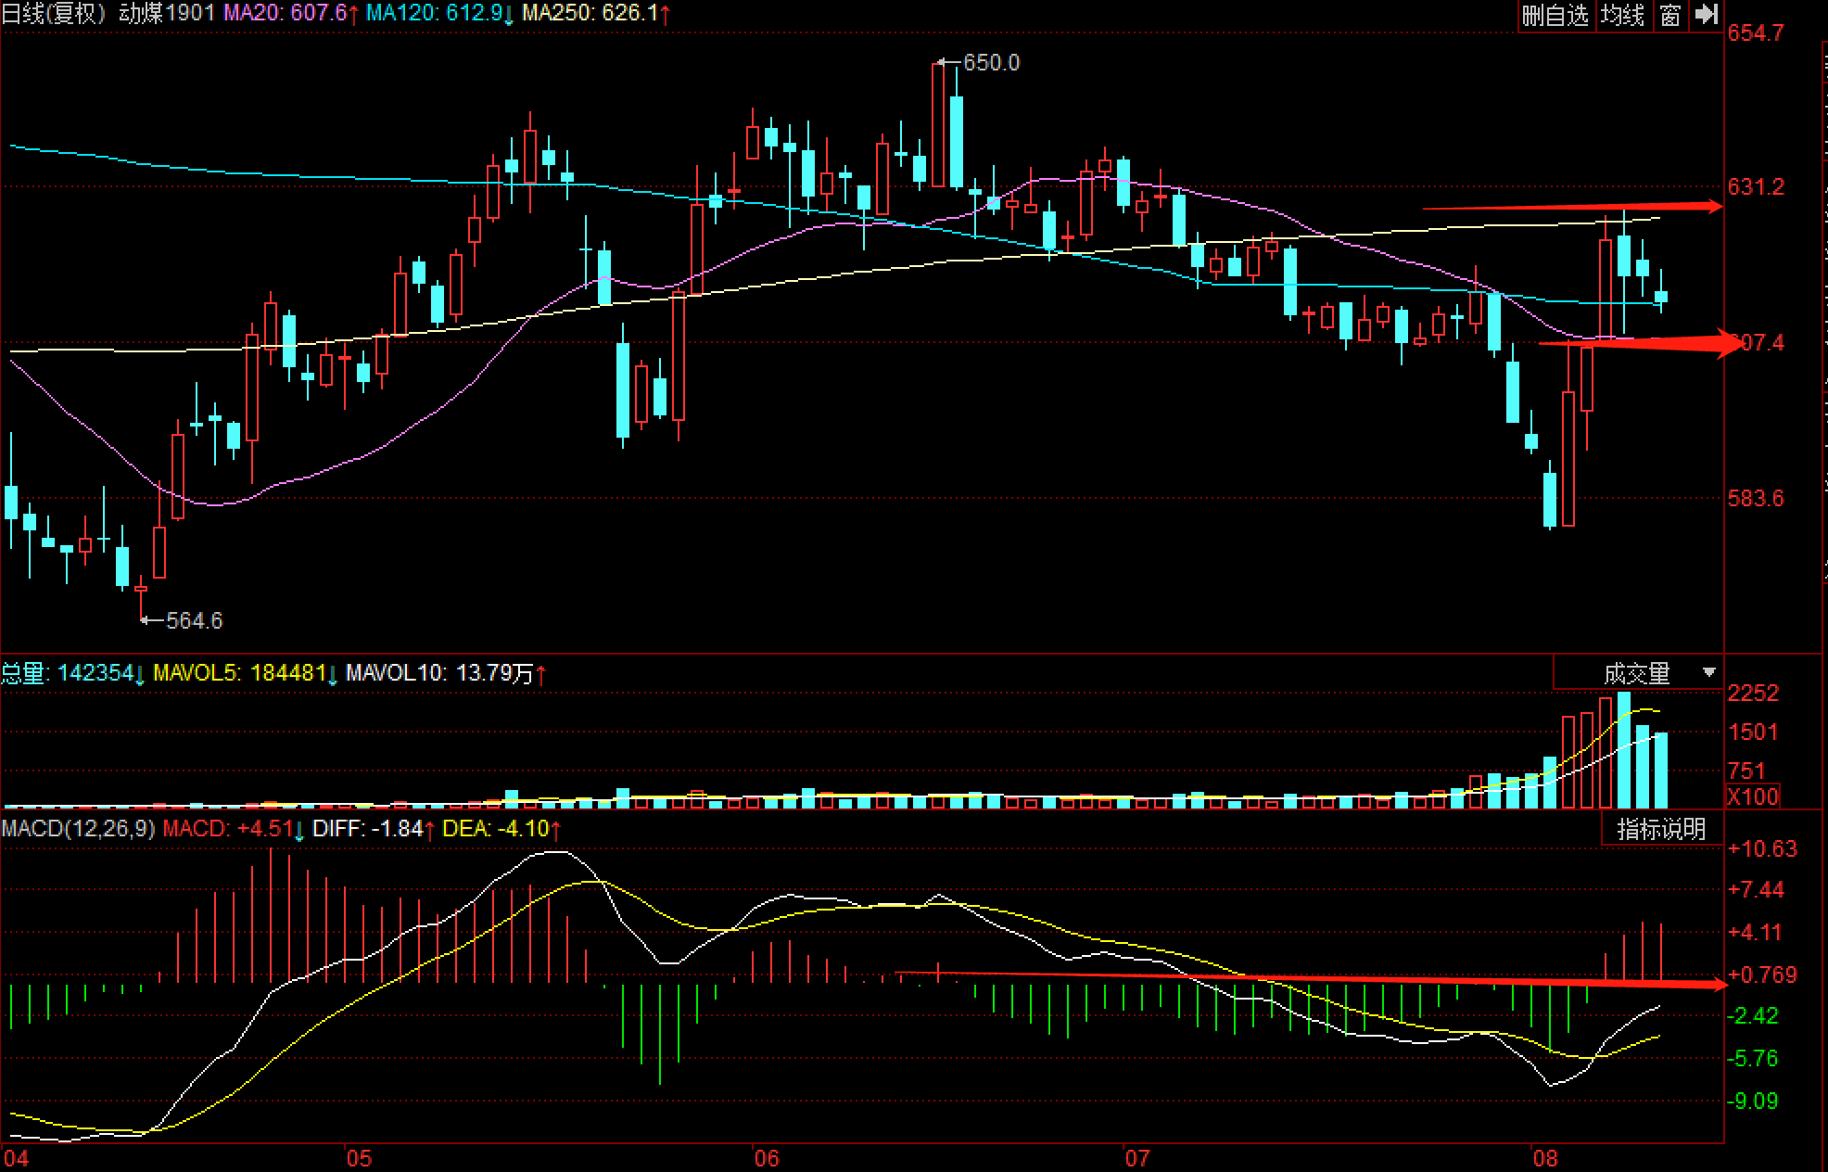Select the MA20: 607.6 label
The height and width of the screenshot is (1172, 1828).
[x=290, y=13]
